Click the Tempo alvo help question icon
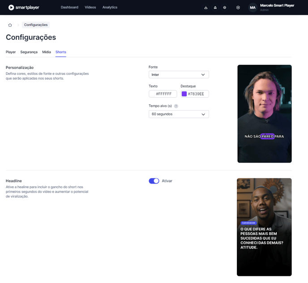Image resolution: width=308 pixels, height=283 pixels. (176, 106)
